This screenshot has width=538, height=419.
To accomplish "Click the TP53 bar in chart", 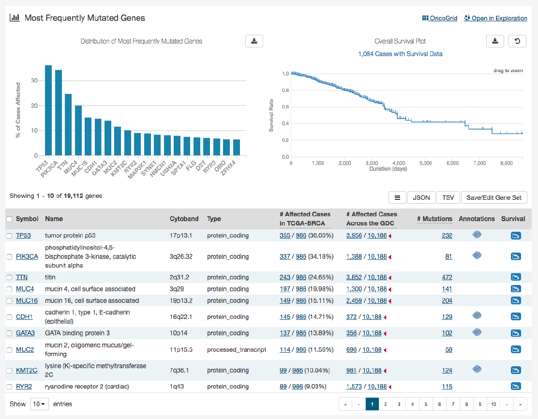I will pos(48,110).
